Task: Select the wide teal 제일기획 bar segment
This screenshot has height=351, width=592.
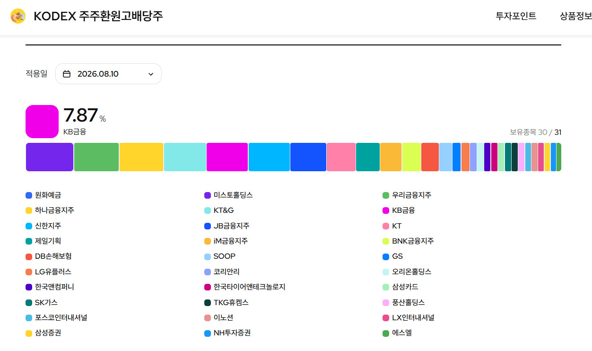Action: pos(368,157)
